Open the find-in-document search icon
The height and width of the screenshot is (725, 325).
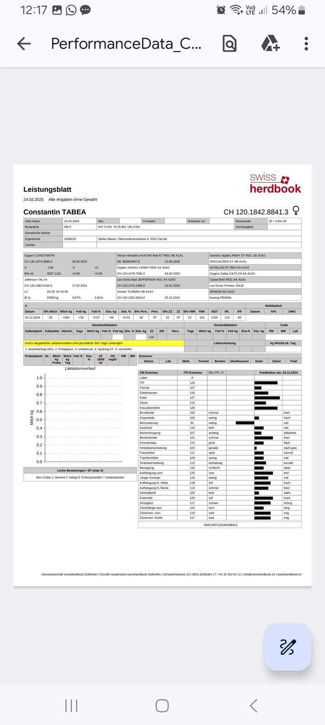(x=229, y=43)
